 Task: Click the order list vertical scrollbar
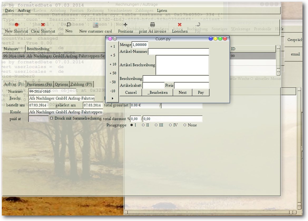point(278,60)
